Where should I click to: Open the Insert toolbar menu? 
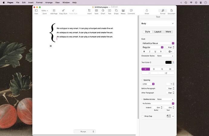click(89, 11)
